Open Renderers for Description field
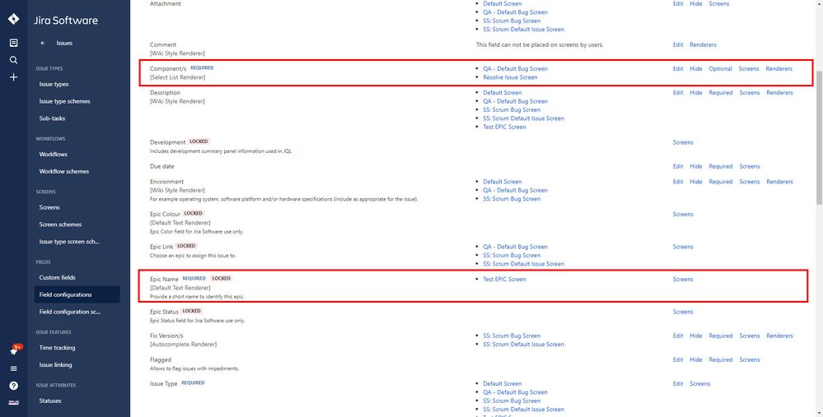 [779, 93]
